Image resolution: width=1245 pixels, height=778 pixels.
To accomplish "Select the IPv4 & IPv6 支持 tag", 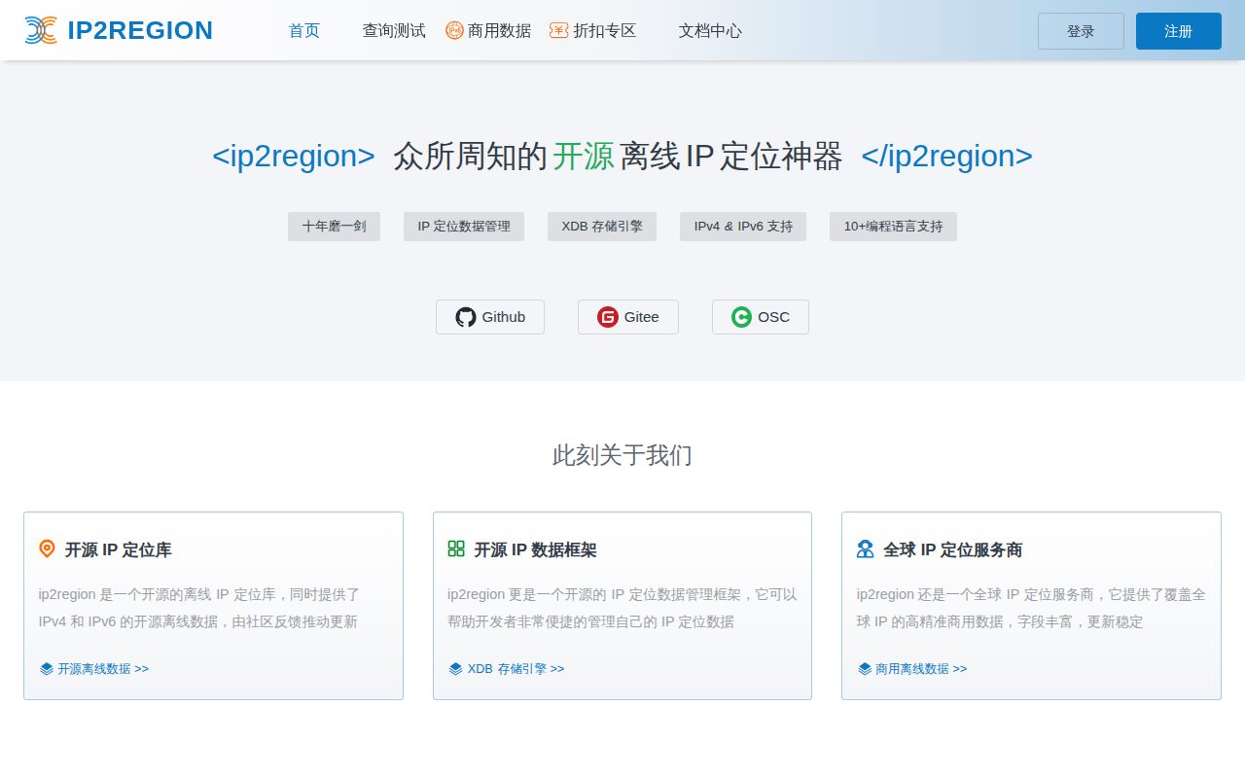I will click(x=743, y=227).
